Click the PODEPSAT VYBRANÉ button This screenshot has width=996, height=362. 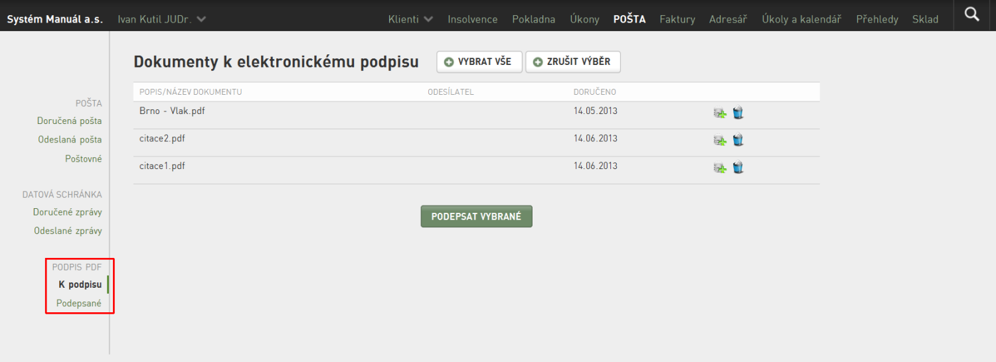coord(477,216)
